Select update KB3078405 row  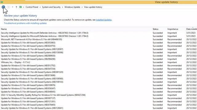[98, 105]
